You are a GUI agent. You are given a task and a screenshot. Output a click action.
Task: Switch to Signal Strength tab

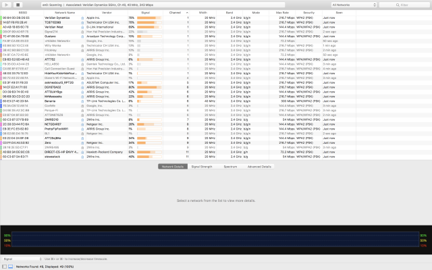pos(202,167)
